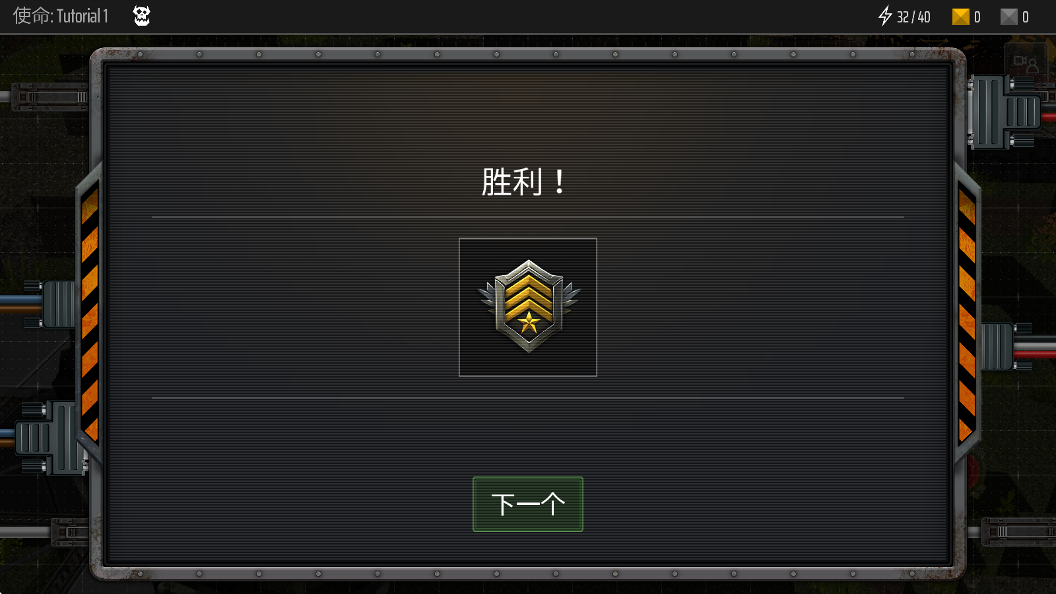Click the silver wing on the badge's right

coord(571,296)
